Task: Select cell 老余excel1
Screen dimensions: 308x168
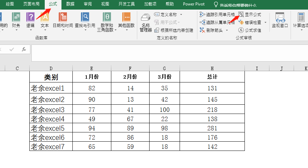Action: click(x=51, y=88)
